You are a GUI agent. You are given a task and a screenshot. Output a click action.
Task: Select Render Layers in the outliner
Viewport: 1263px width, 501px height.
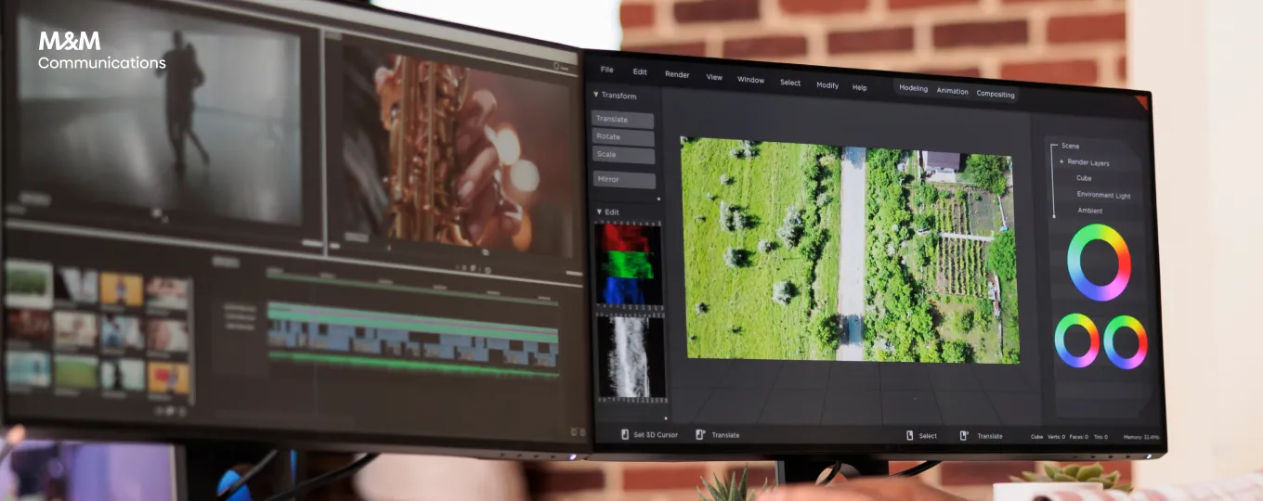(x=1088, y=162)
